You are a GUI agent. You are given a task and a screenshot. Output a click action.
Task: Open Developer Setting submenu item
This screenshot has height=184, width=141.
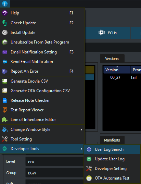coord(112,169)
